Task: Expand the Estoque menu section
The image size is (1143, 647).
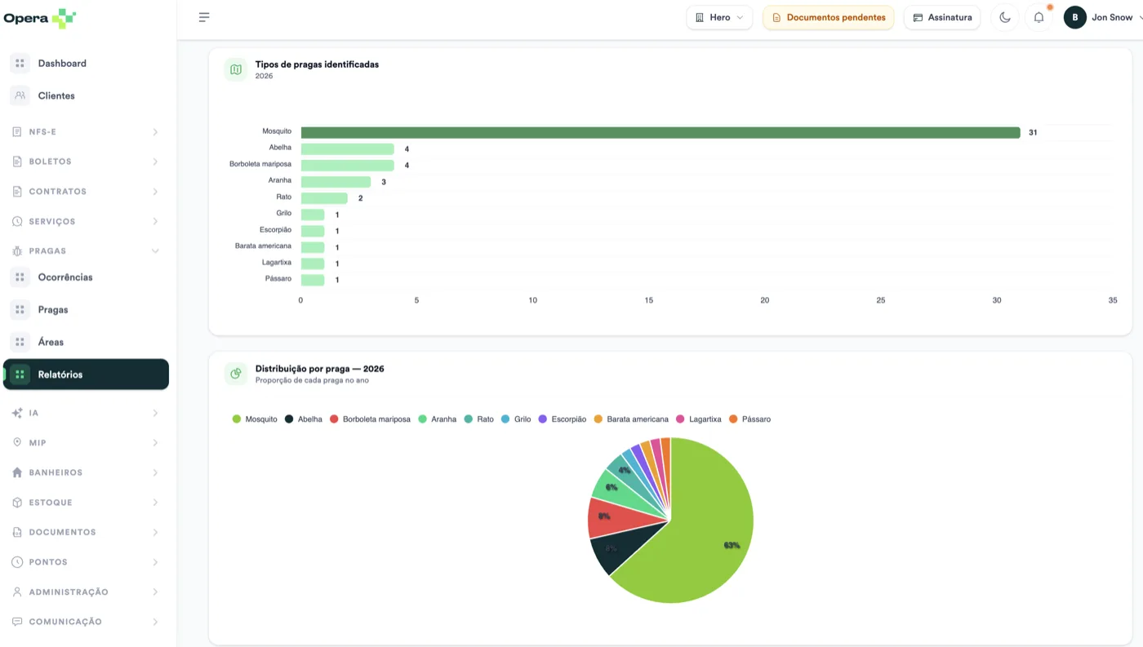Action: [x=87, y=503]
